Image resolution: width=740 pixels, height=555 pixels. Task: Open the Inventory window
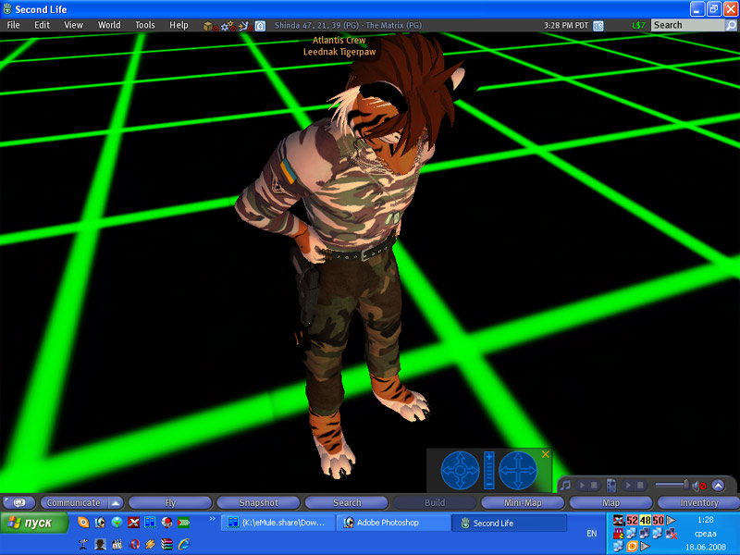698,502
